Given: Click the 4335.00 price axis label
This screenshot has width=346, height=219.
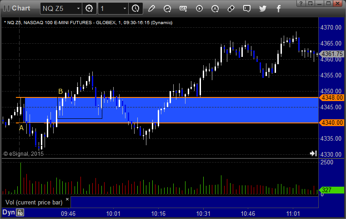Looking at the screenshot, I should tap(331, 138).
